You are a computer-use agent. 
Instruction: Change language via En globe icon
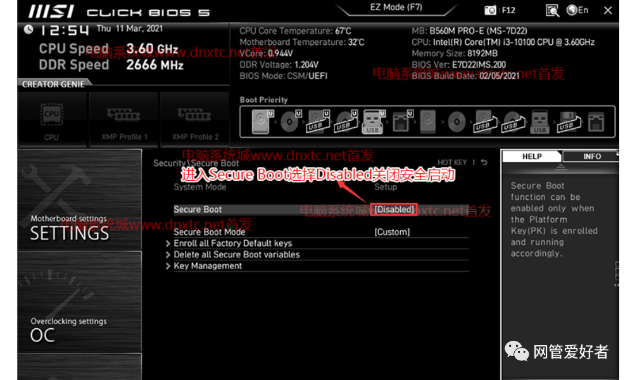(x=577, y=10)
